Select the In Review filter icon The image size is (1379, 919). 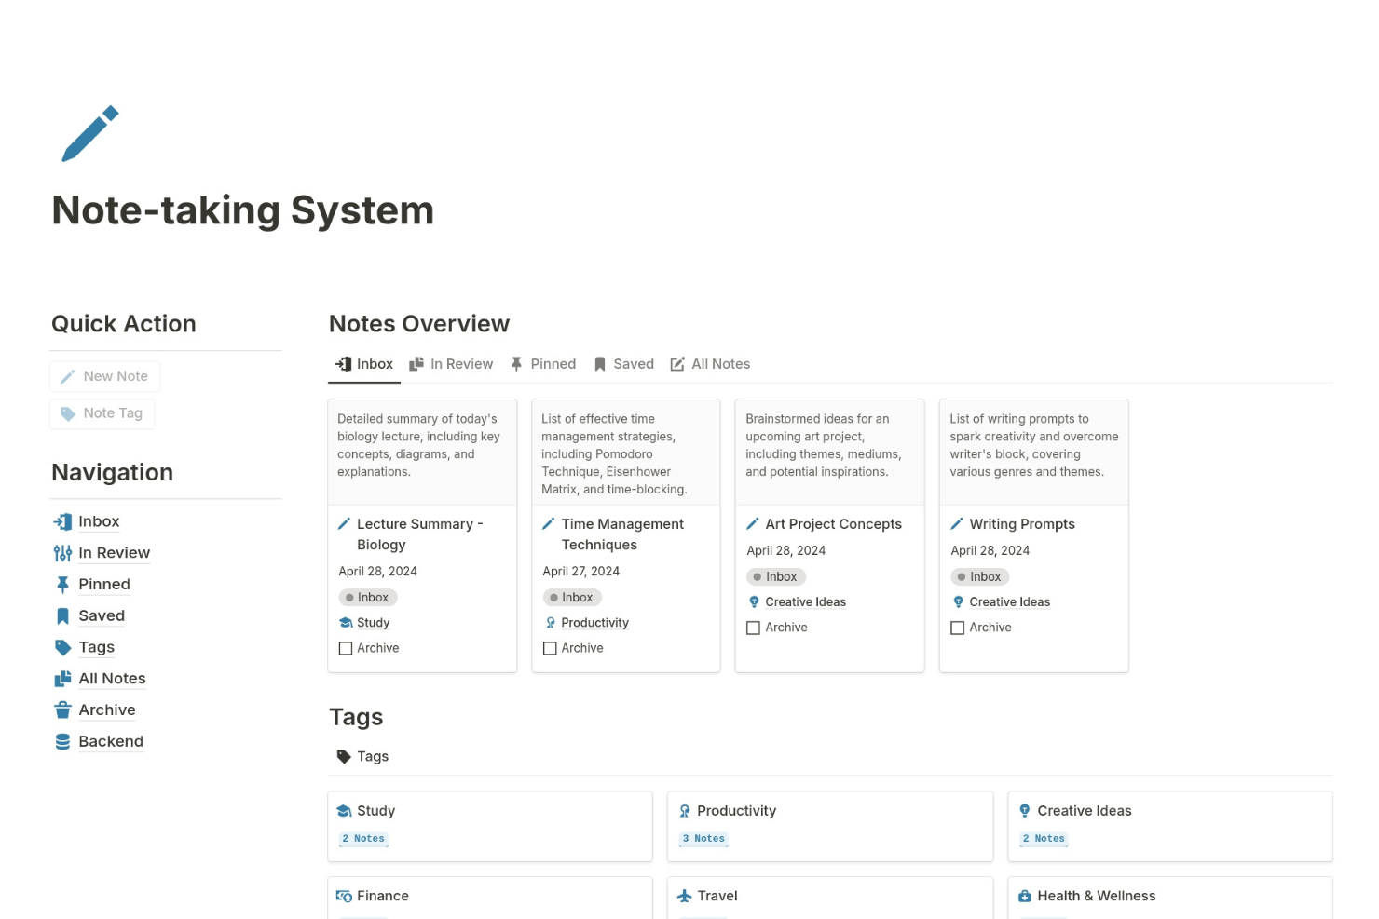coord(61,552)
